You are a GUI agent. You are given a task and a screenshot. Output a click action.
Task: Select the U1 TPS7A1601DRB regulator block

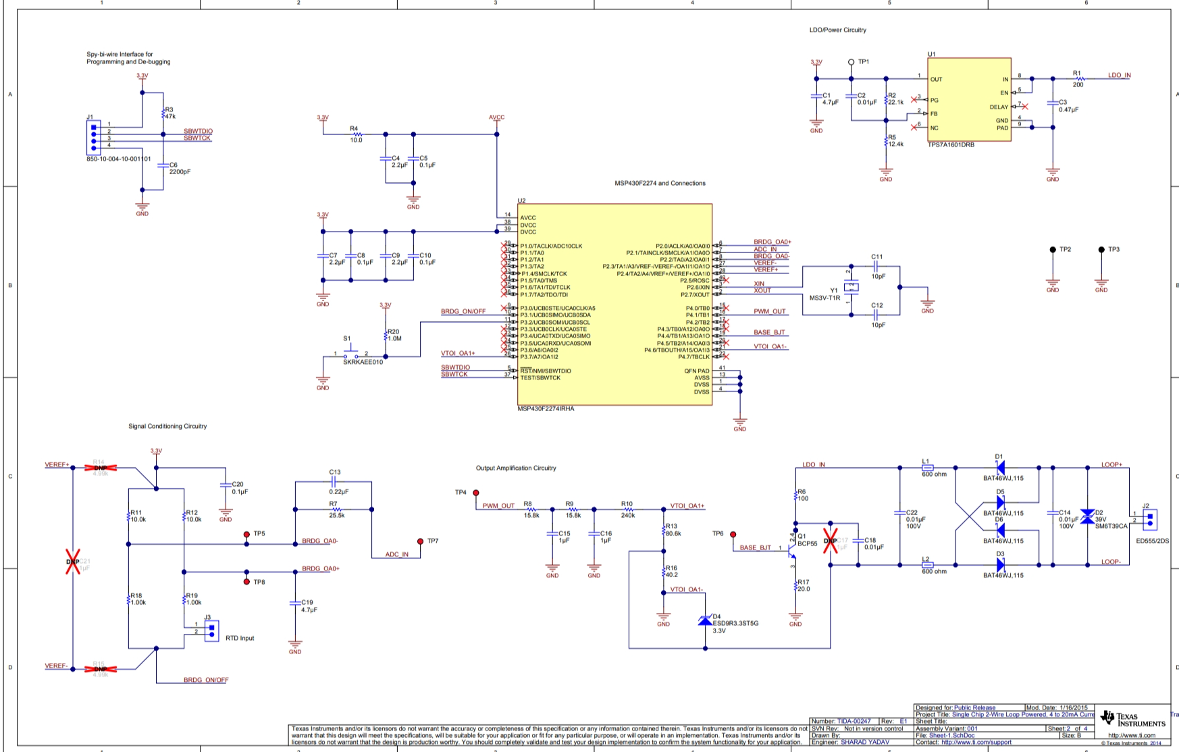pos(968,99)
